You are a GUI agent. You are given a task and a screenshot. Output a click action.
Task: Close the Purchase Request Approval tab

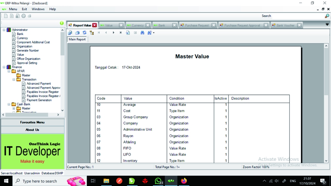tap(266, 25)
